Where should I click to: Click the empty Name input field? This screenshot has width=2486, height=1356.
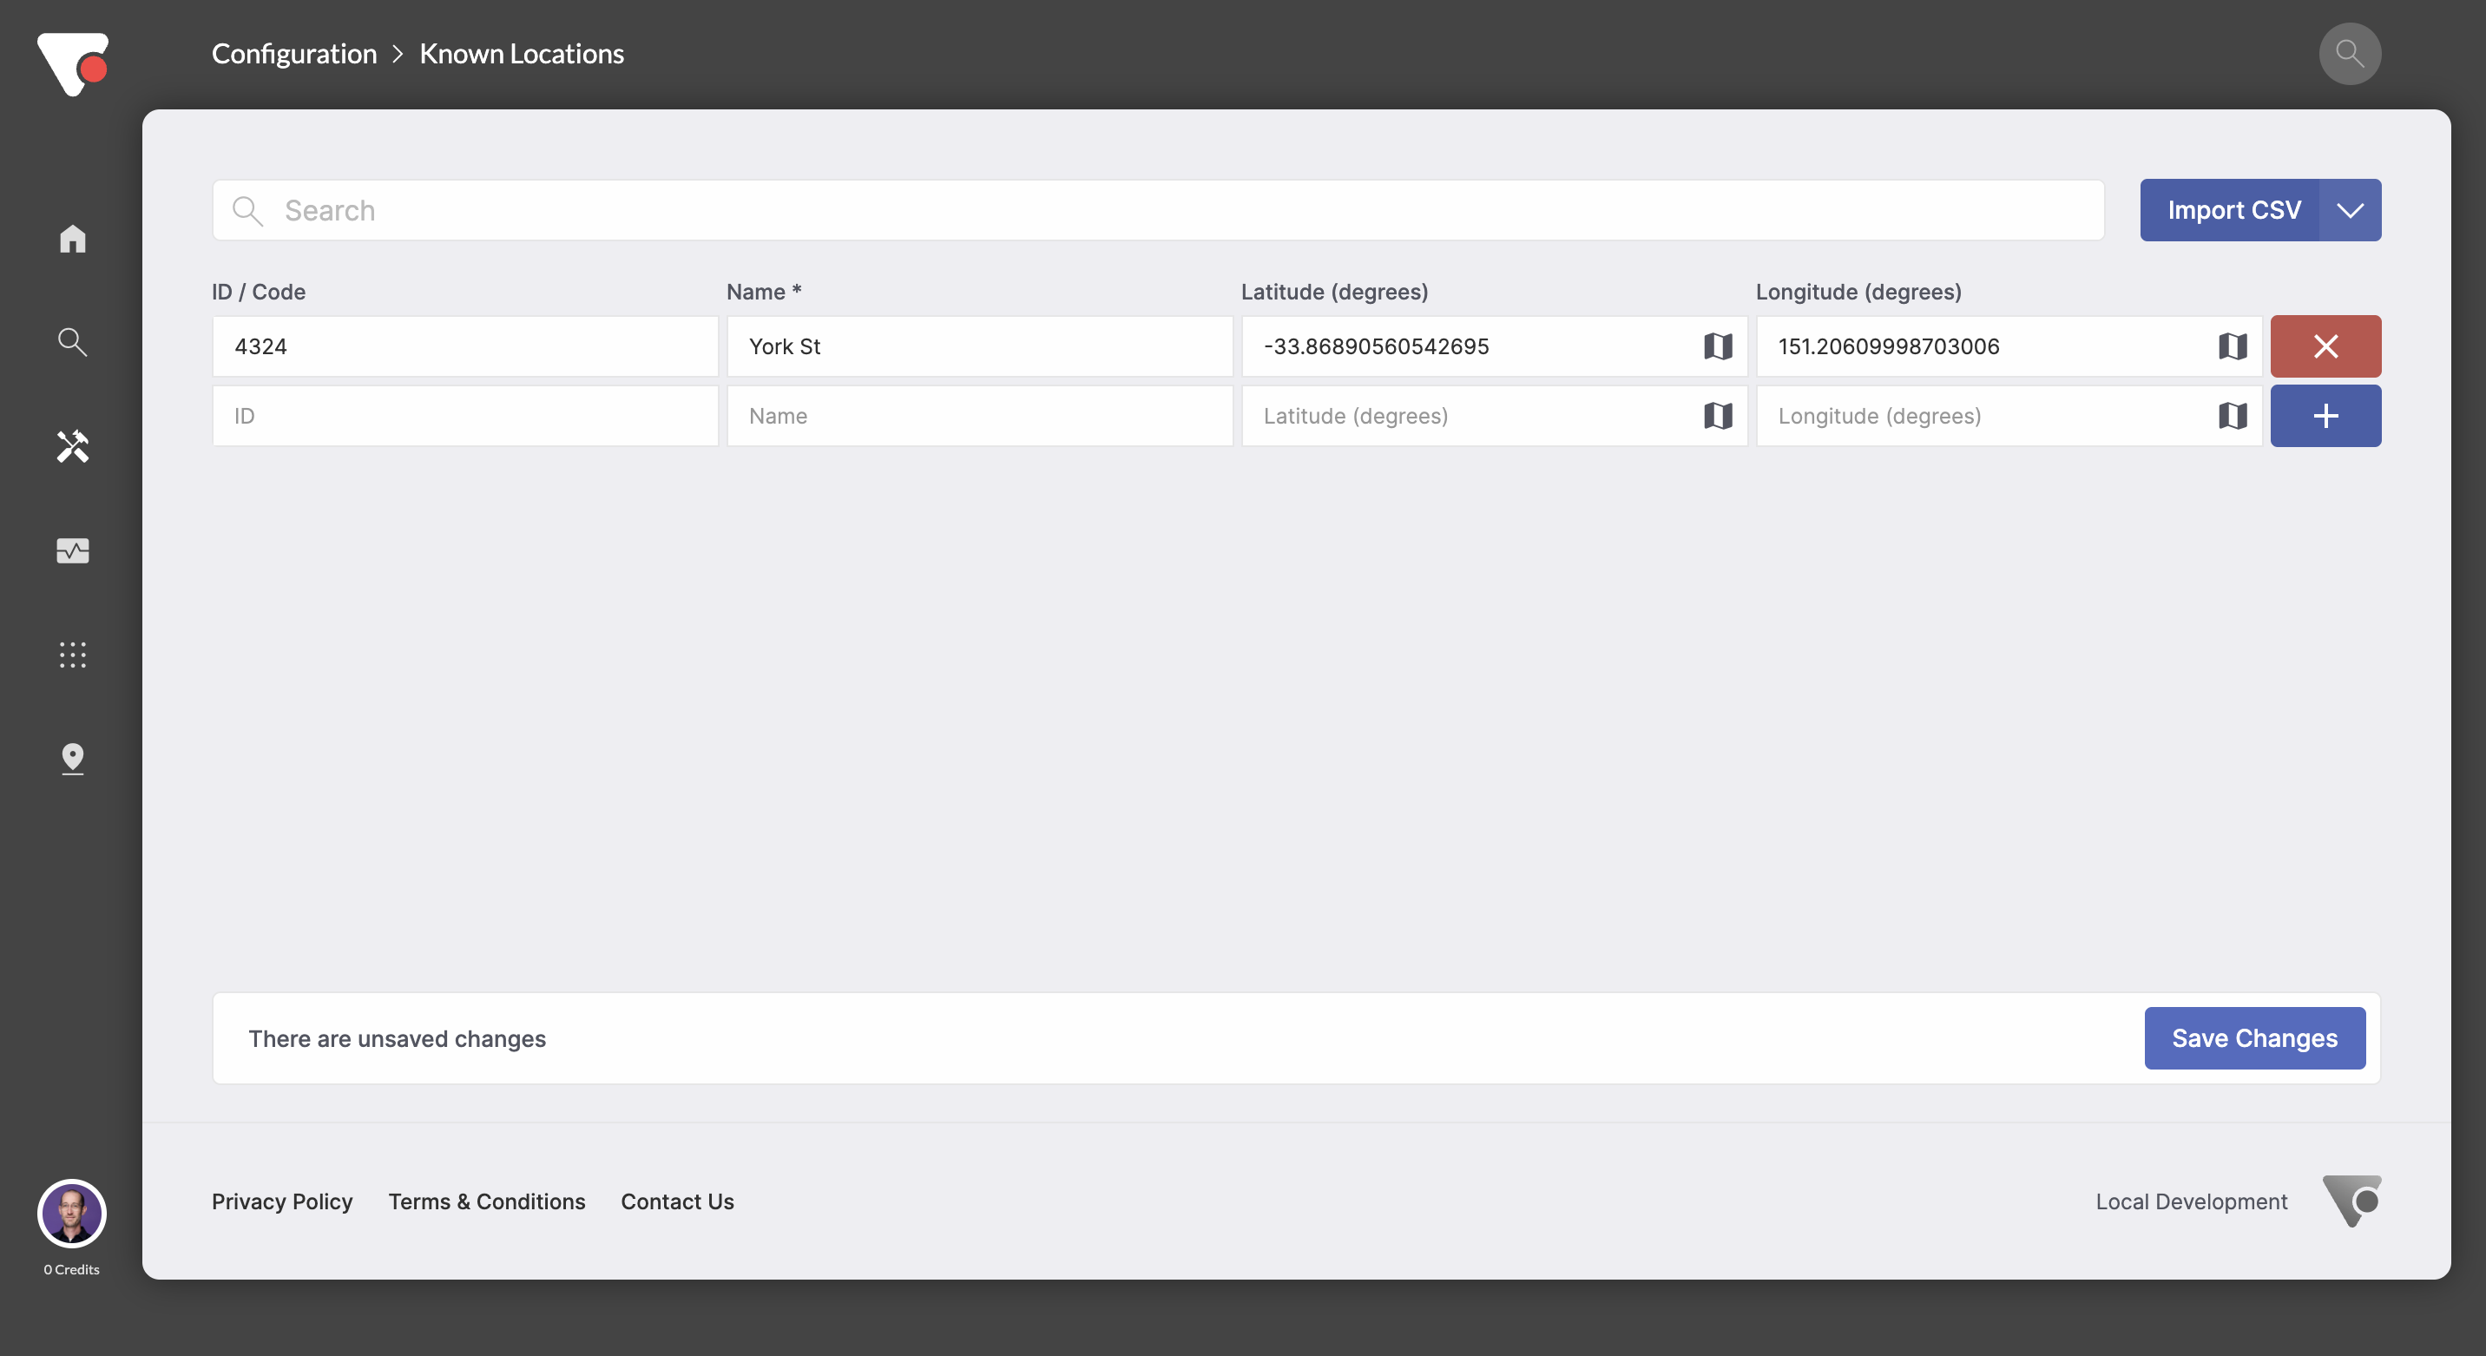[979, 416]
